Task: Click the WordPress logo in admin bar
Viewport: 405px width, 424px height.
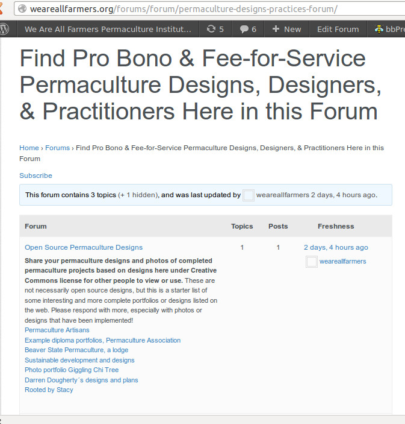Action: point(4,29)
